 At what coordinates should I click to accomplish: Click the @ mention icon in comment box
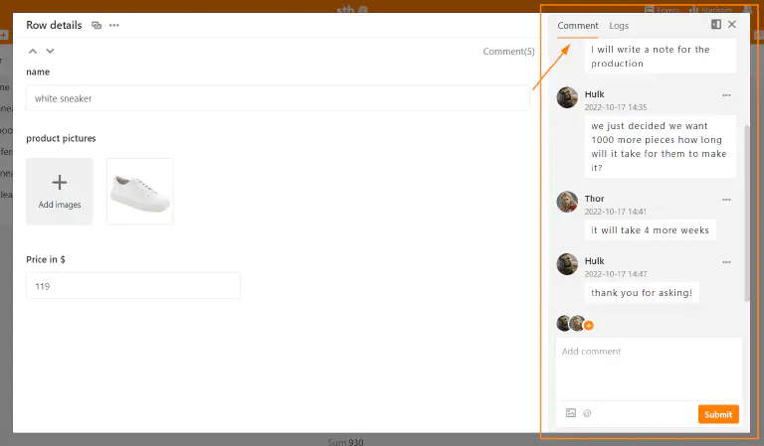pyautogui.click(x=587, y=413)
